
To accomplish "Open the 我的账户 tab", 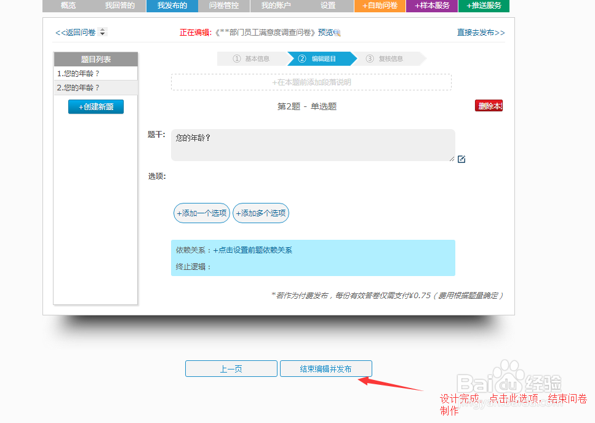I will tap(276, 6).
